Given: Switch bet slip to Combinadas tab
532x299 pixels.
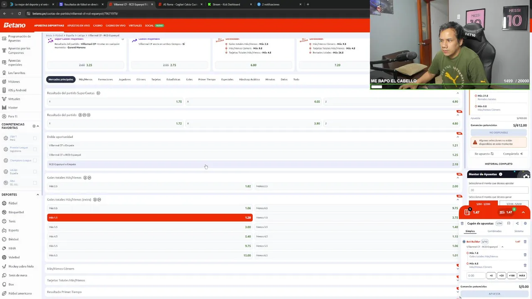Looking at the screenshot, I should tap(495, 231).
